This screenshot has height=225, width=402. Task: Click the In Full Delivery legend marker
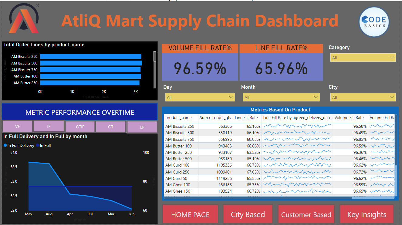[5, 145]
